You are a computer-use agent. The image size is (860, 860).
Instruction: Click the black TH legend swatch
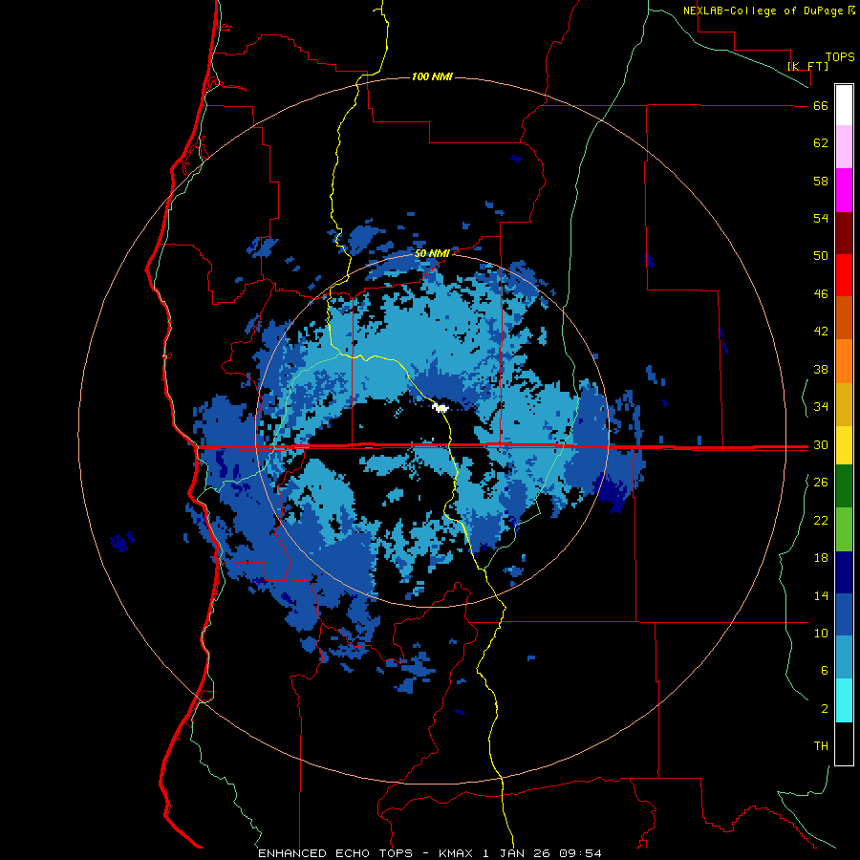pos(844,743)
